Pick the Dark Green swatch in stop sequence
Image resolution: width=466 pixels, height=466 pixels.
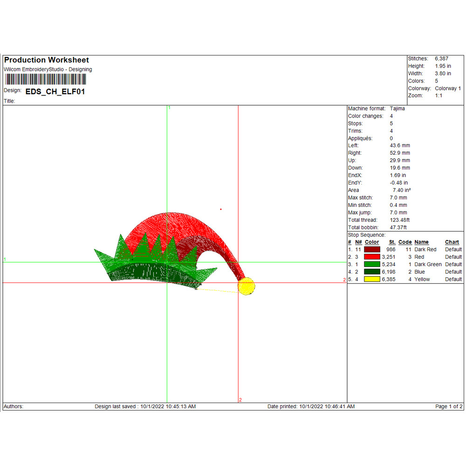tap(372, 265)
